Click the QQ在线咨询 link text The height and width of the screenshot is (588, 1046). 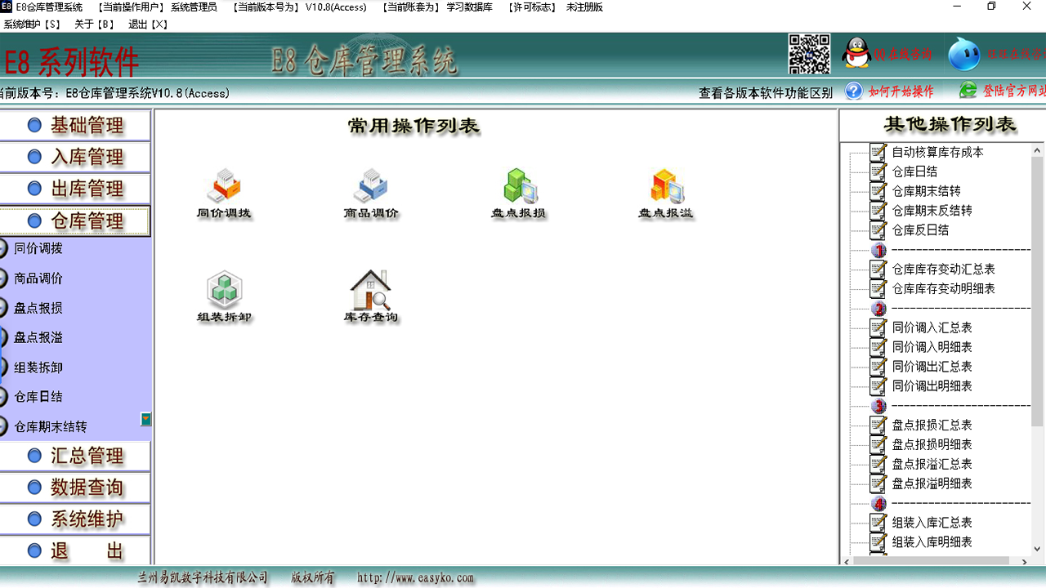[x=902, y=55]
